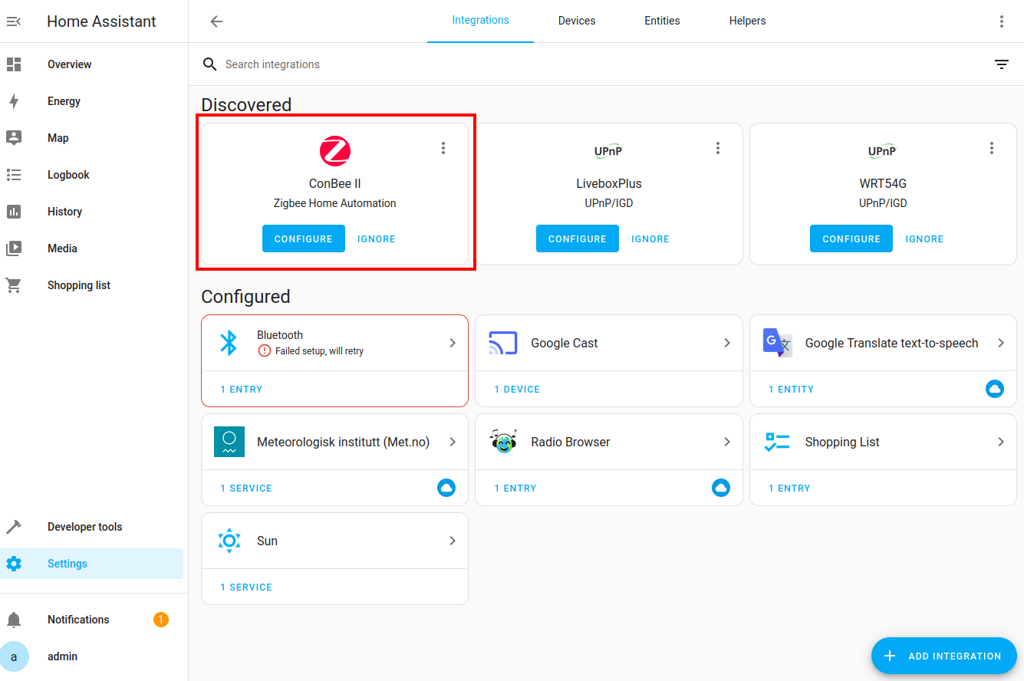Configure the ConBee II Zigbee integration
Image resolution: width=1024 pixels, height=681 pixels.
[303, 239]
